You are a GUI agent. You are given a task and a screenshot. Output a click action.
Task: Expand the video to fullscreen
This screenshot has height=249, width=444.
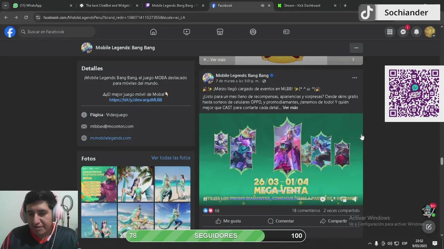pyautogui.click(x=333, y=199)
